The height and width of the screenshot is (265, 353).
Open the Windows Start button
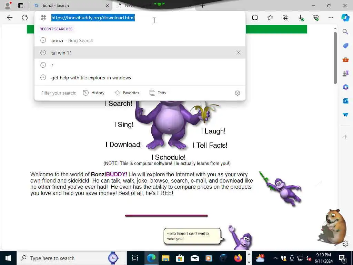coord(8,258)
